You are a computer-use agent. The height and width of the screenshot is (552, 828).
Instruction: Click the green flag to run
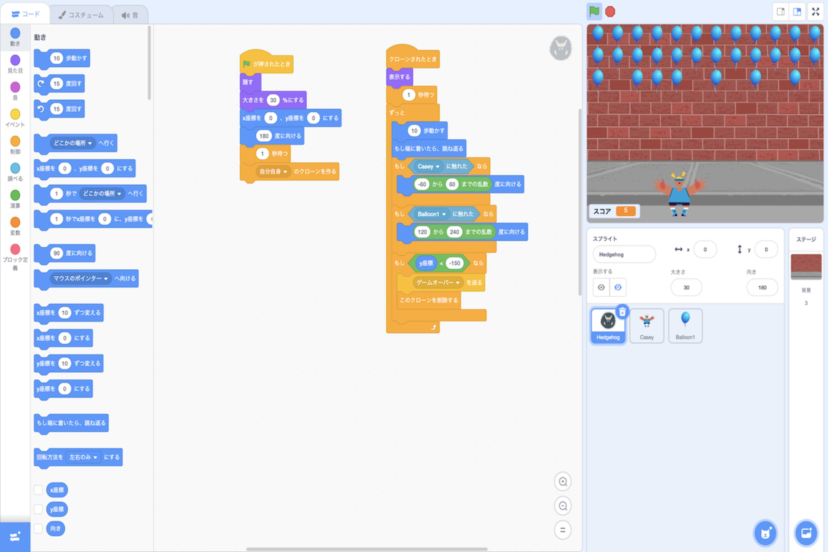pyautogui.click(x=594, y=11)
